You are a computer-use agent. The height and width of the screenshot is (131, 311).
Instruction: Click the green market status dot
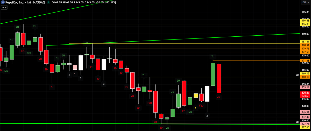click(x=48, y=2)
